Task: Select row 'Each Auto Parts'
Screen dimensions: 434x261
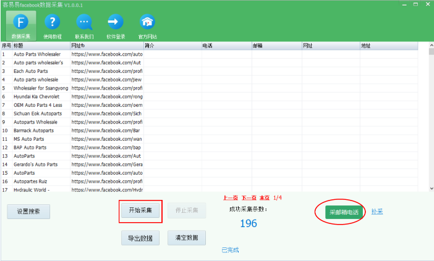Action: [209, 71]
